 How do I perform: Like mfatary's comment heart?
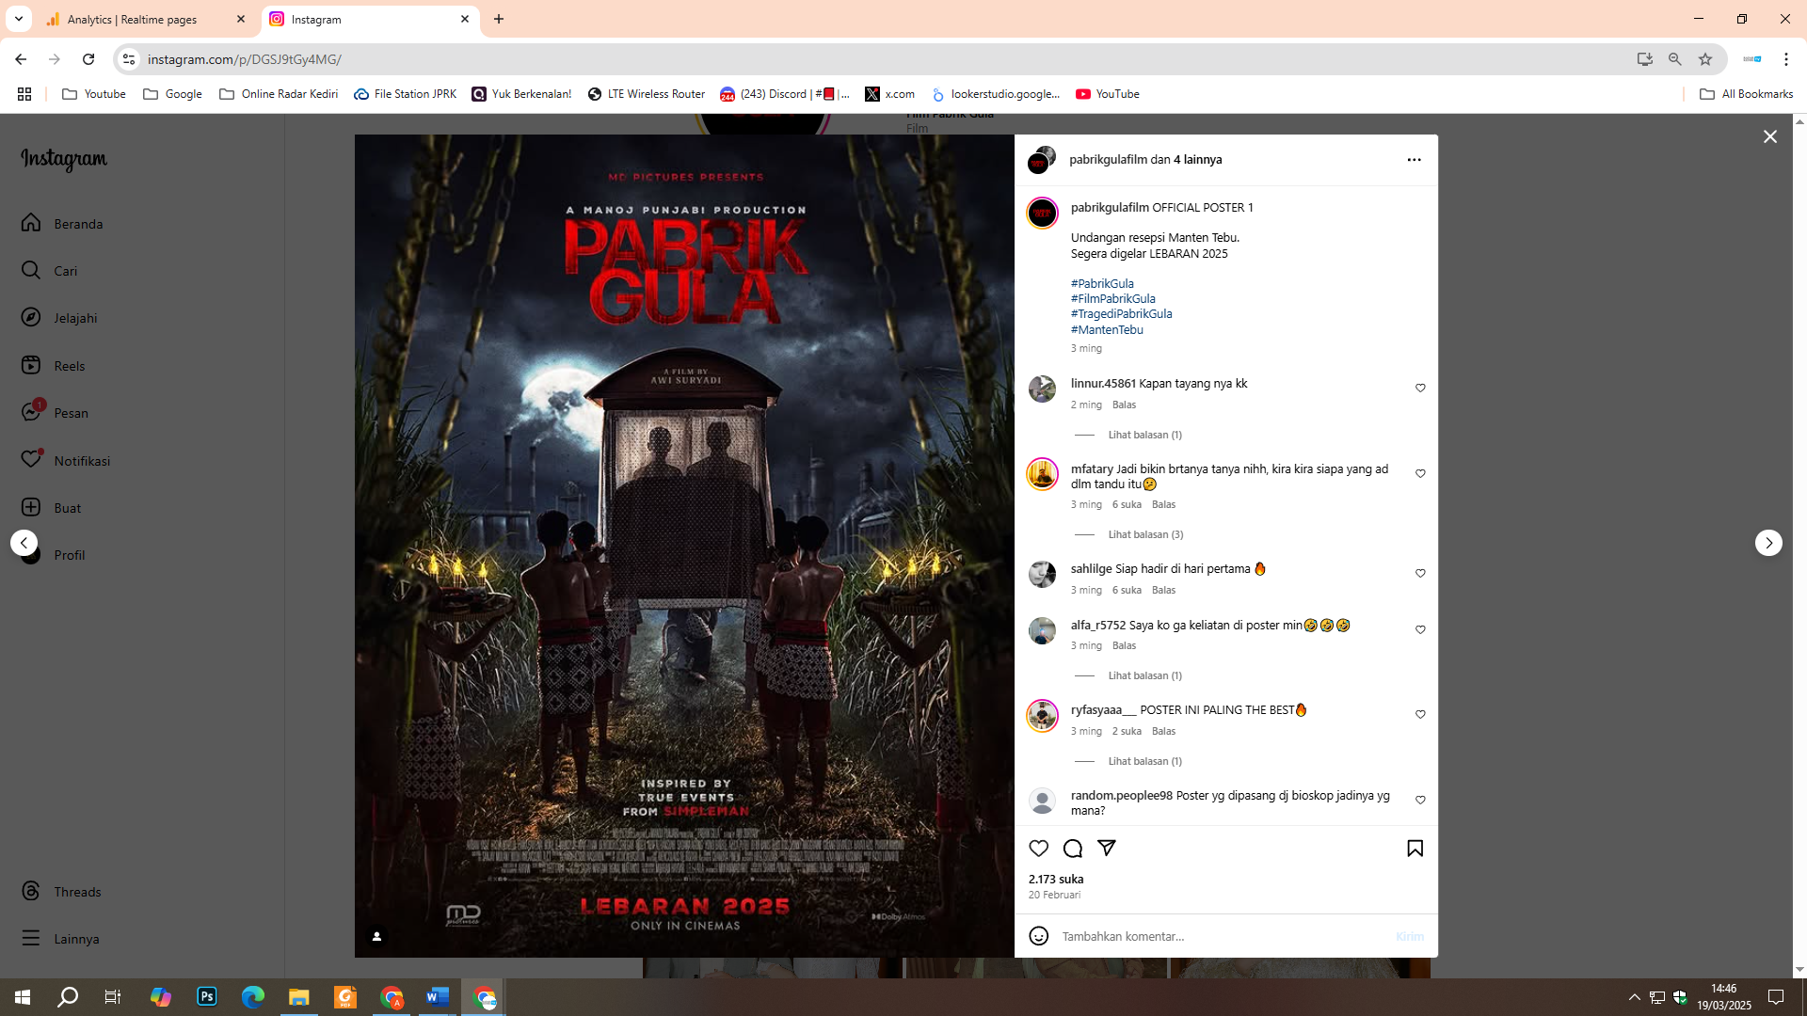click(x=1420, y=474)
